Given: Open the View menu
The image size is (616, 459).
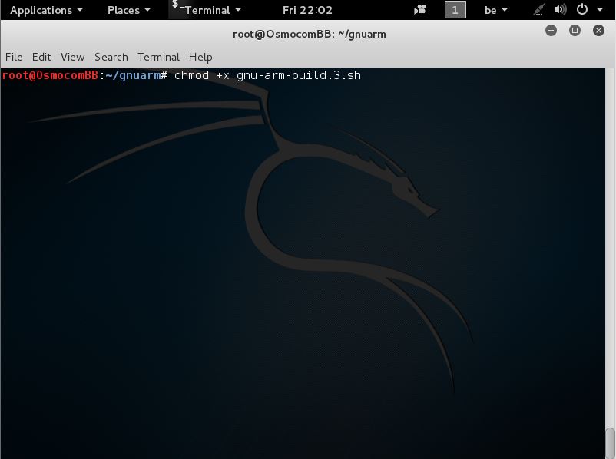Looking at the screenshot, I should [72, 57].
